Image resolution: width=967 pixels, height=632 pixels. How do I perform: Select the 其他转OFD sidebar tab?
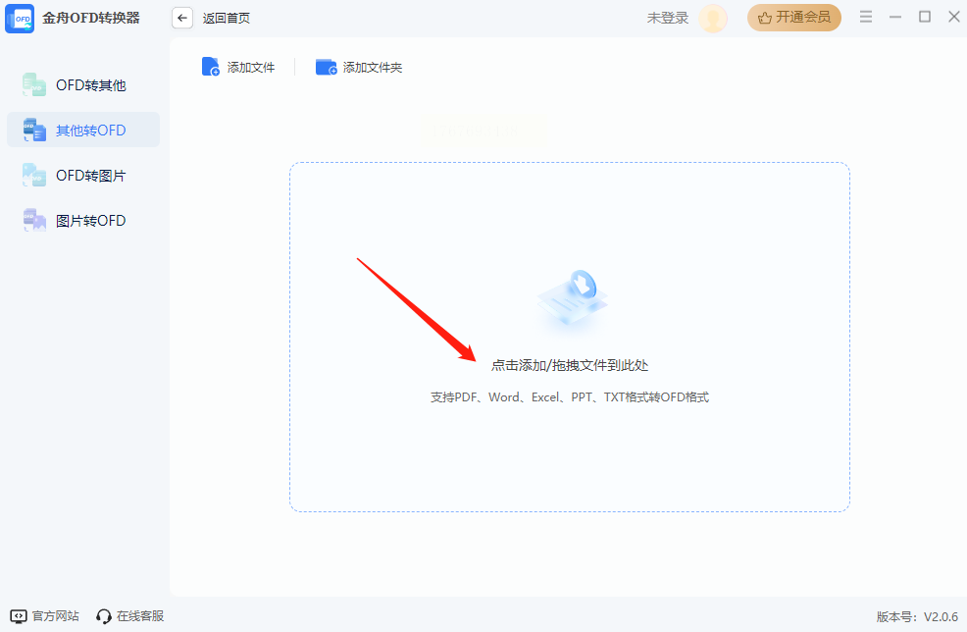(83, 130)
